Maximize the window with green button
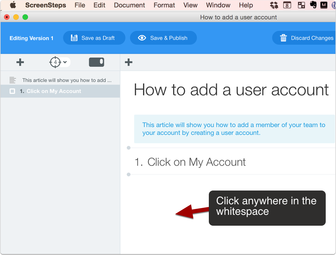The width and height of the screenshot is (336, 255). pyautogui.click(x=25, y=17)
